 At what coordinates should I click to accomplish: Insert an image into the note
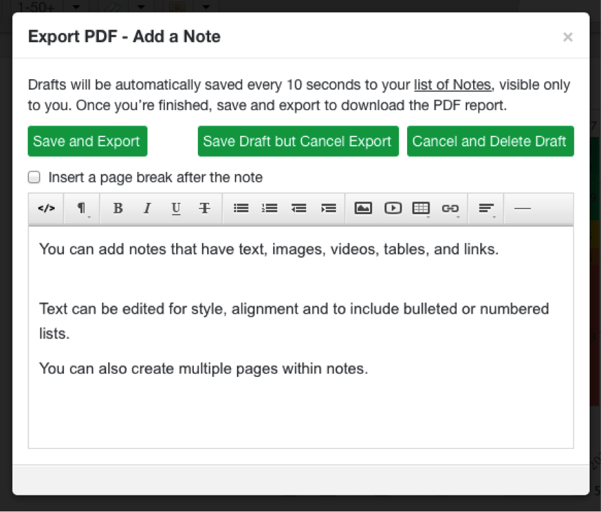click(363, 208)
